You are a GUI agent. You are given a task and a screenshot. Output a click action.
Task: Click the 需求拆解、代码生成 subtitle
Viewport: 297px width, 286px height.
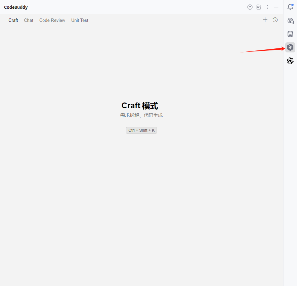pyautogui.click(x=141, y=115)
